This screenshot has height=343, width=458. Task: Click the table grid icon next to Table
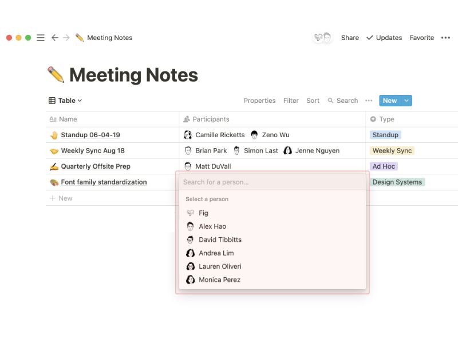[52, 101]
